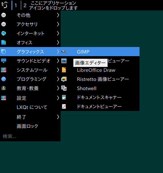Launch ドキュメントスキャナー
This screenshot has width=163, height=173.
(100, 97)
